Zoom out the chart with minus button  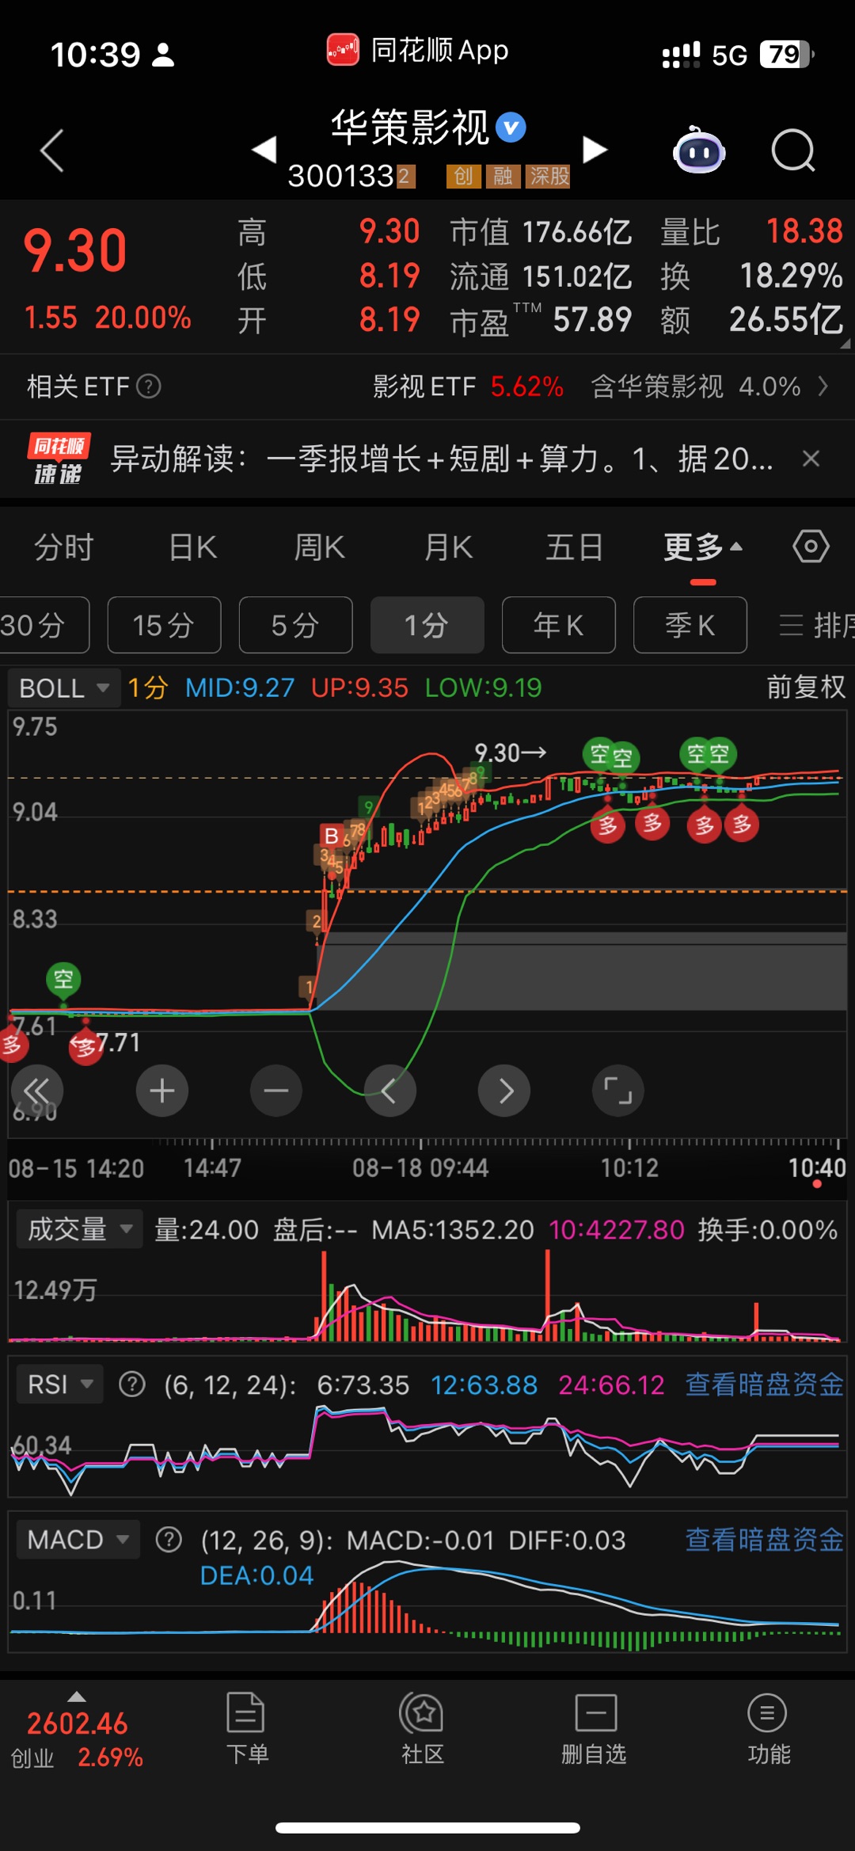(x=276, y=1091)
